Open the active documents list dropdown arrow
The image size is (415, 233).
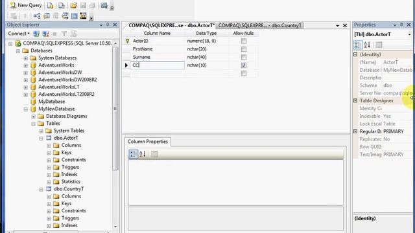[337, 26]
